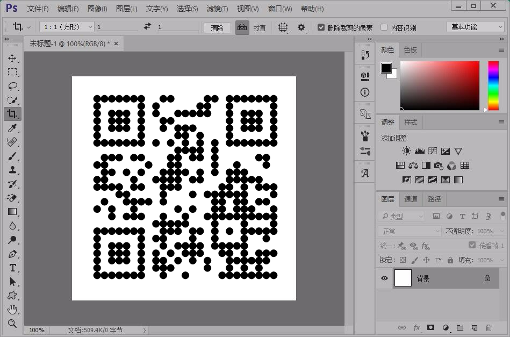Open the Character panel icon

pos(365,174)
